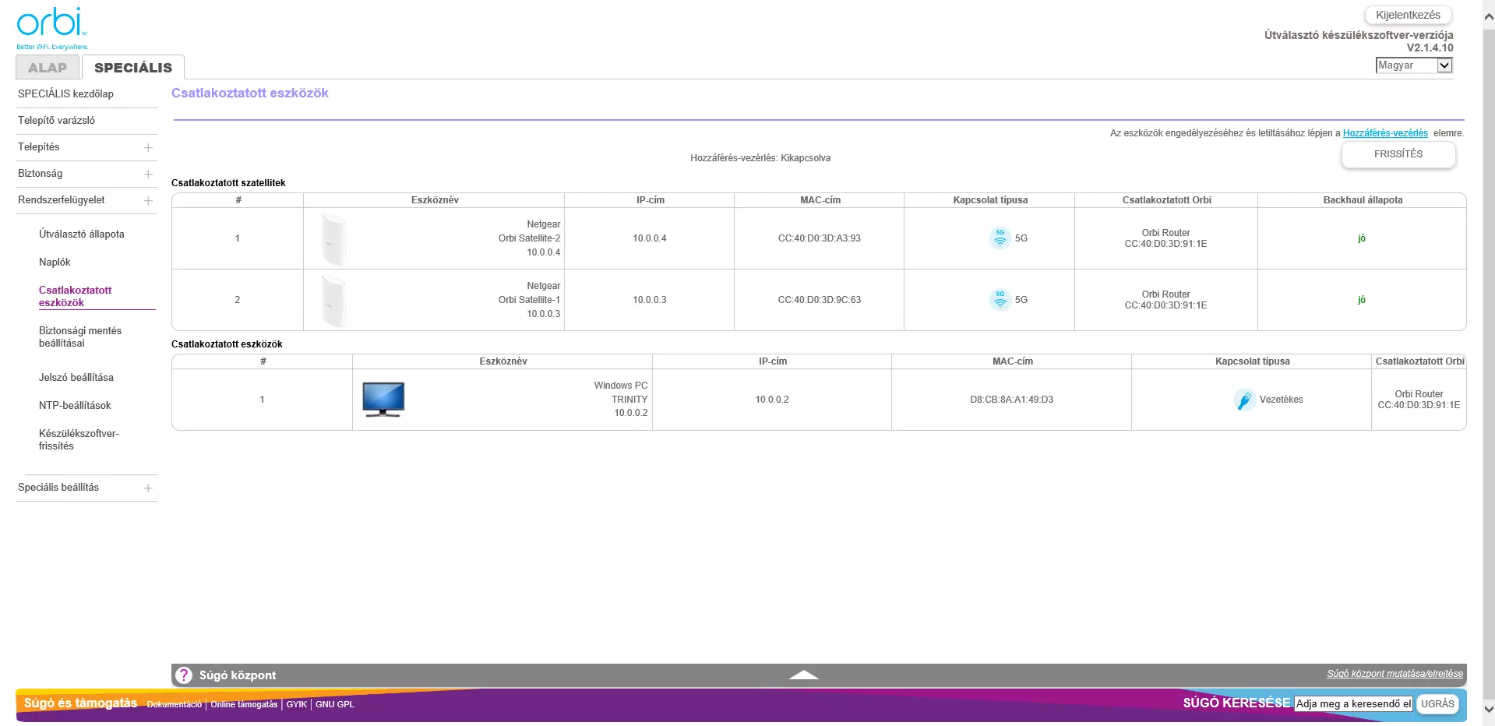Click scrollbar up arrow
Screen dimensions: 1495x726
coord(1489,16)
